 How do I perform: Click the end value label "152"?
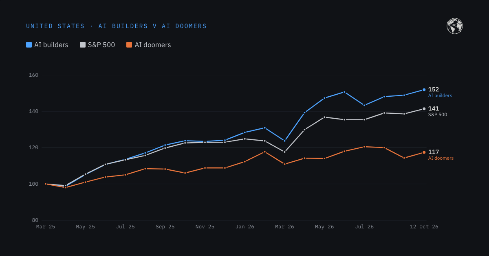coord(434,89)
